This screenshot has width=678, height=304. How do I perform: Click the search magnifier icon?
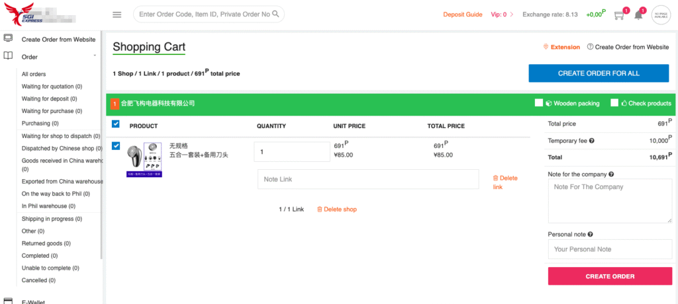276,14
